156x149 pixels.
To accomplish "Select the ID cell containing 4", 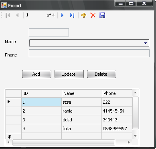I will (x=42, y=129).
